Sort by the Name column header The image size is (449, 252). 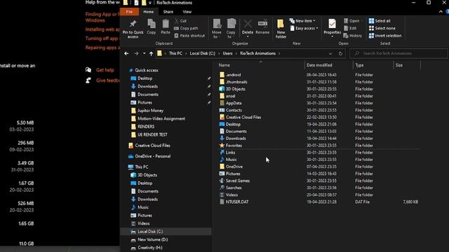[x=224, y=65]
